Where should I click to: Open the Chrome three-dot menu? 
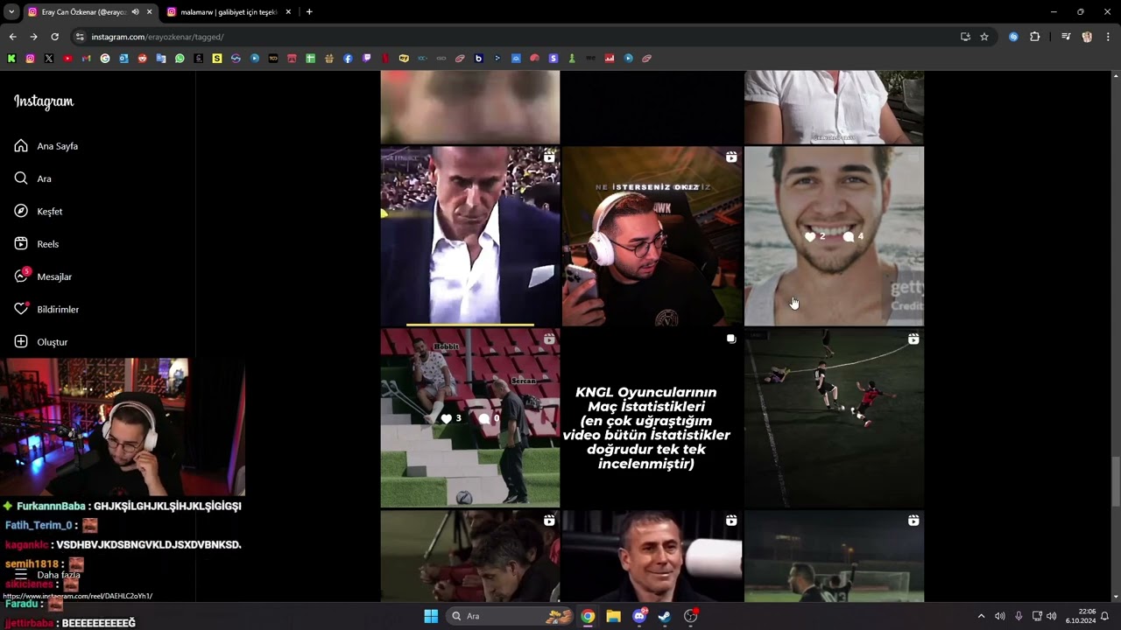[x=1108, y=37]
